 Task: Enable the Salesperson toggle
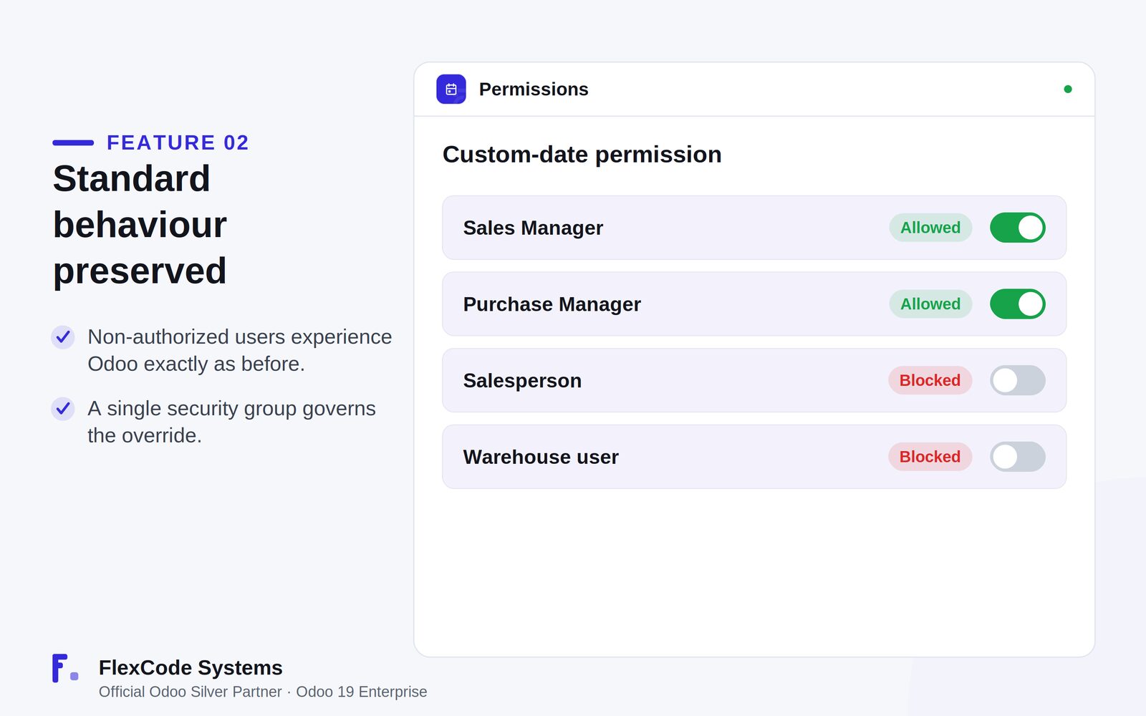point(1018,380)
